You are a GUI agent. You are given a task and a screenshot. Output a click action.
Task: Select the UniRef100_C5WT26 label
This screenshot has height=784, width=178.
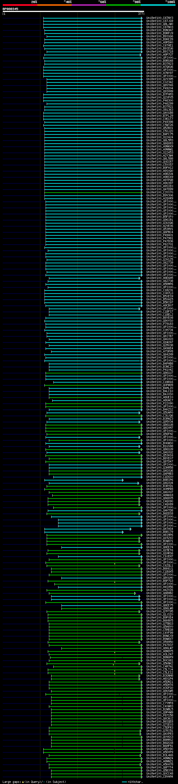coord(160,125)
